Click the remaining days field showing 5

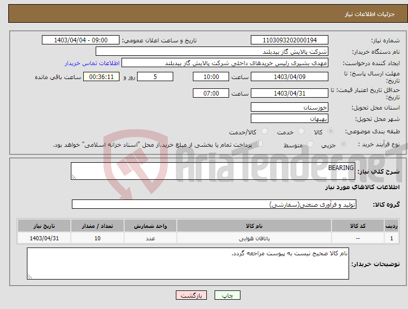pos(155,76)
